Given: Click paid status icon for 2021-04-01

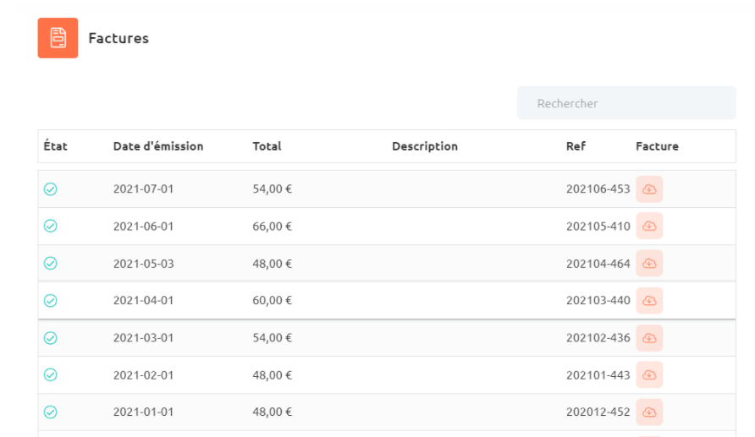Looking at the screenshot, I should [51, 300].
